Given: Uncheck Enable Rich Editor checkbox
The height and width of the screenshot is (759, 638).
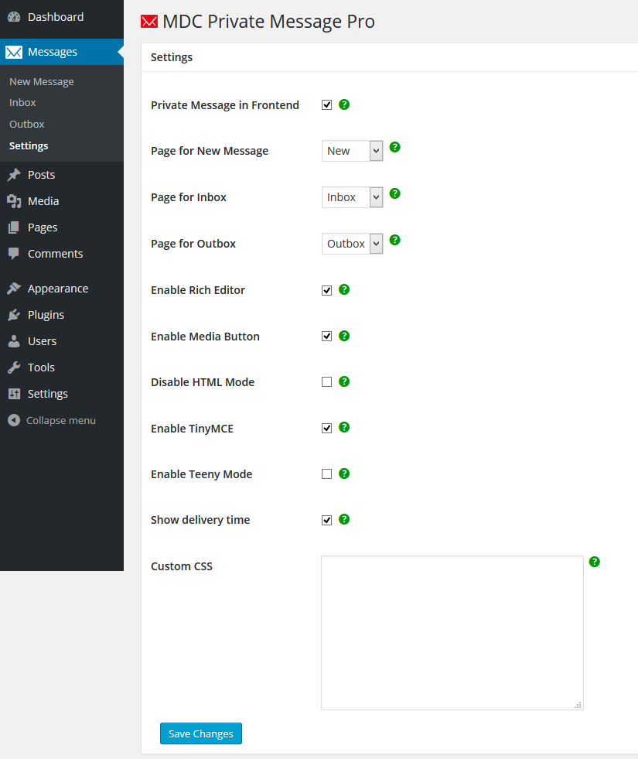Looking at the screenshot, I should point(326,290).
